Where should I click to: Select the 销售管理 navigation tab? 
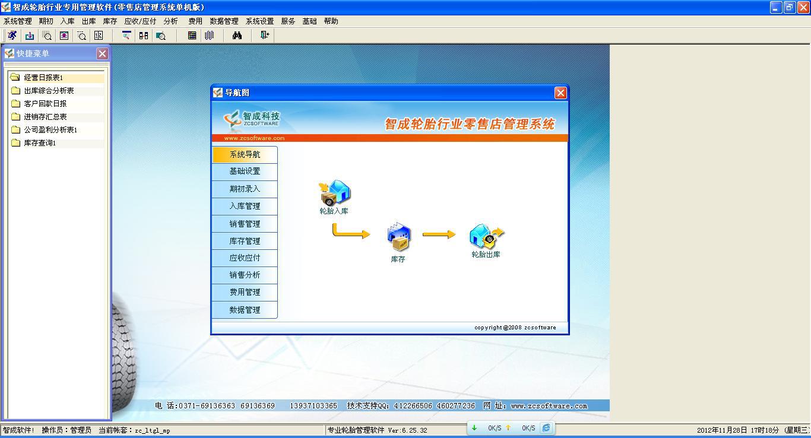point(245,224)
